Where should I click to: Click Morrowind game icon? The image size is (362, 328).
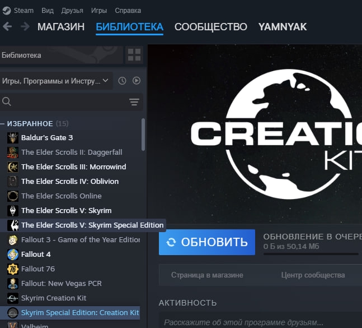click(13, 167)
